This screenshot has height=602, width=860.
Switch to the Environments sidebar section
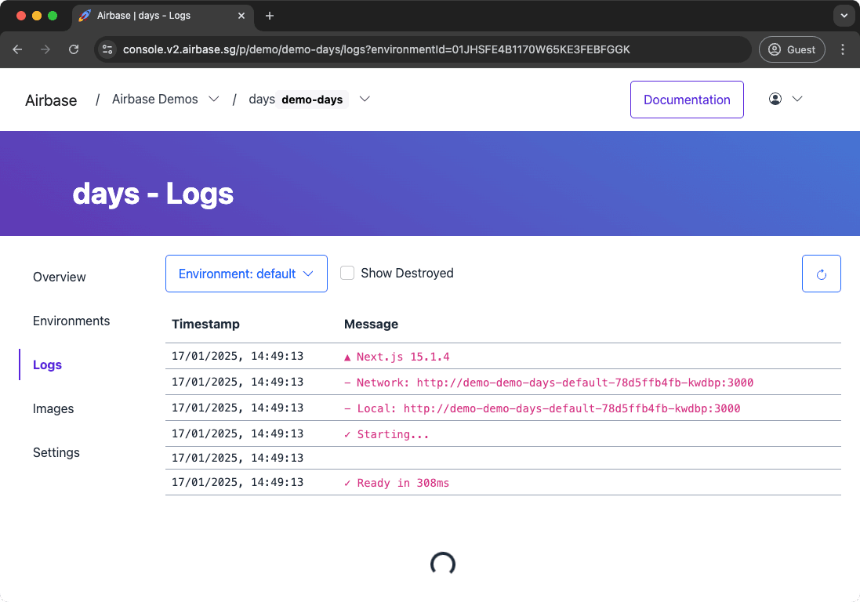[x=71, y=321]
